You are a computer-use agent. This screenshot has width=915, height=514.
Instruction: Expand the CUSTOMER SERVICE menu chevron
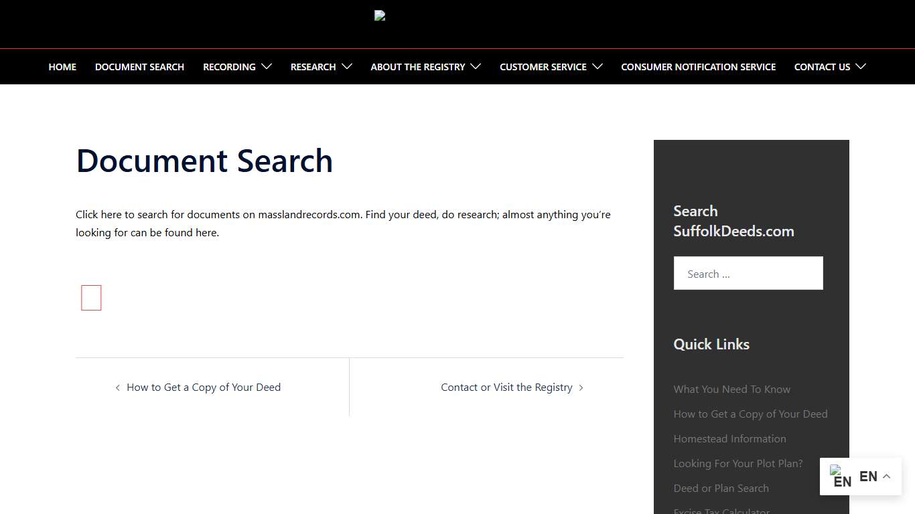(x=597, y=66)
